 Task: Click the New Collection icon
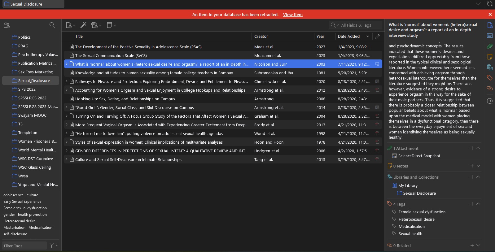pyautogui.click(x=7, y=25)
